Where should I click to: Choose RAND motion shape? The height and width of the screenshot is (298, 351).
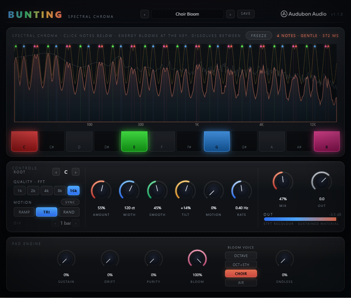pyautogui.click(x=69, y=212)
